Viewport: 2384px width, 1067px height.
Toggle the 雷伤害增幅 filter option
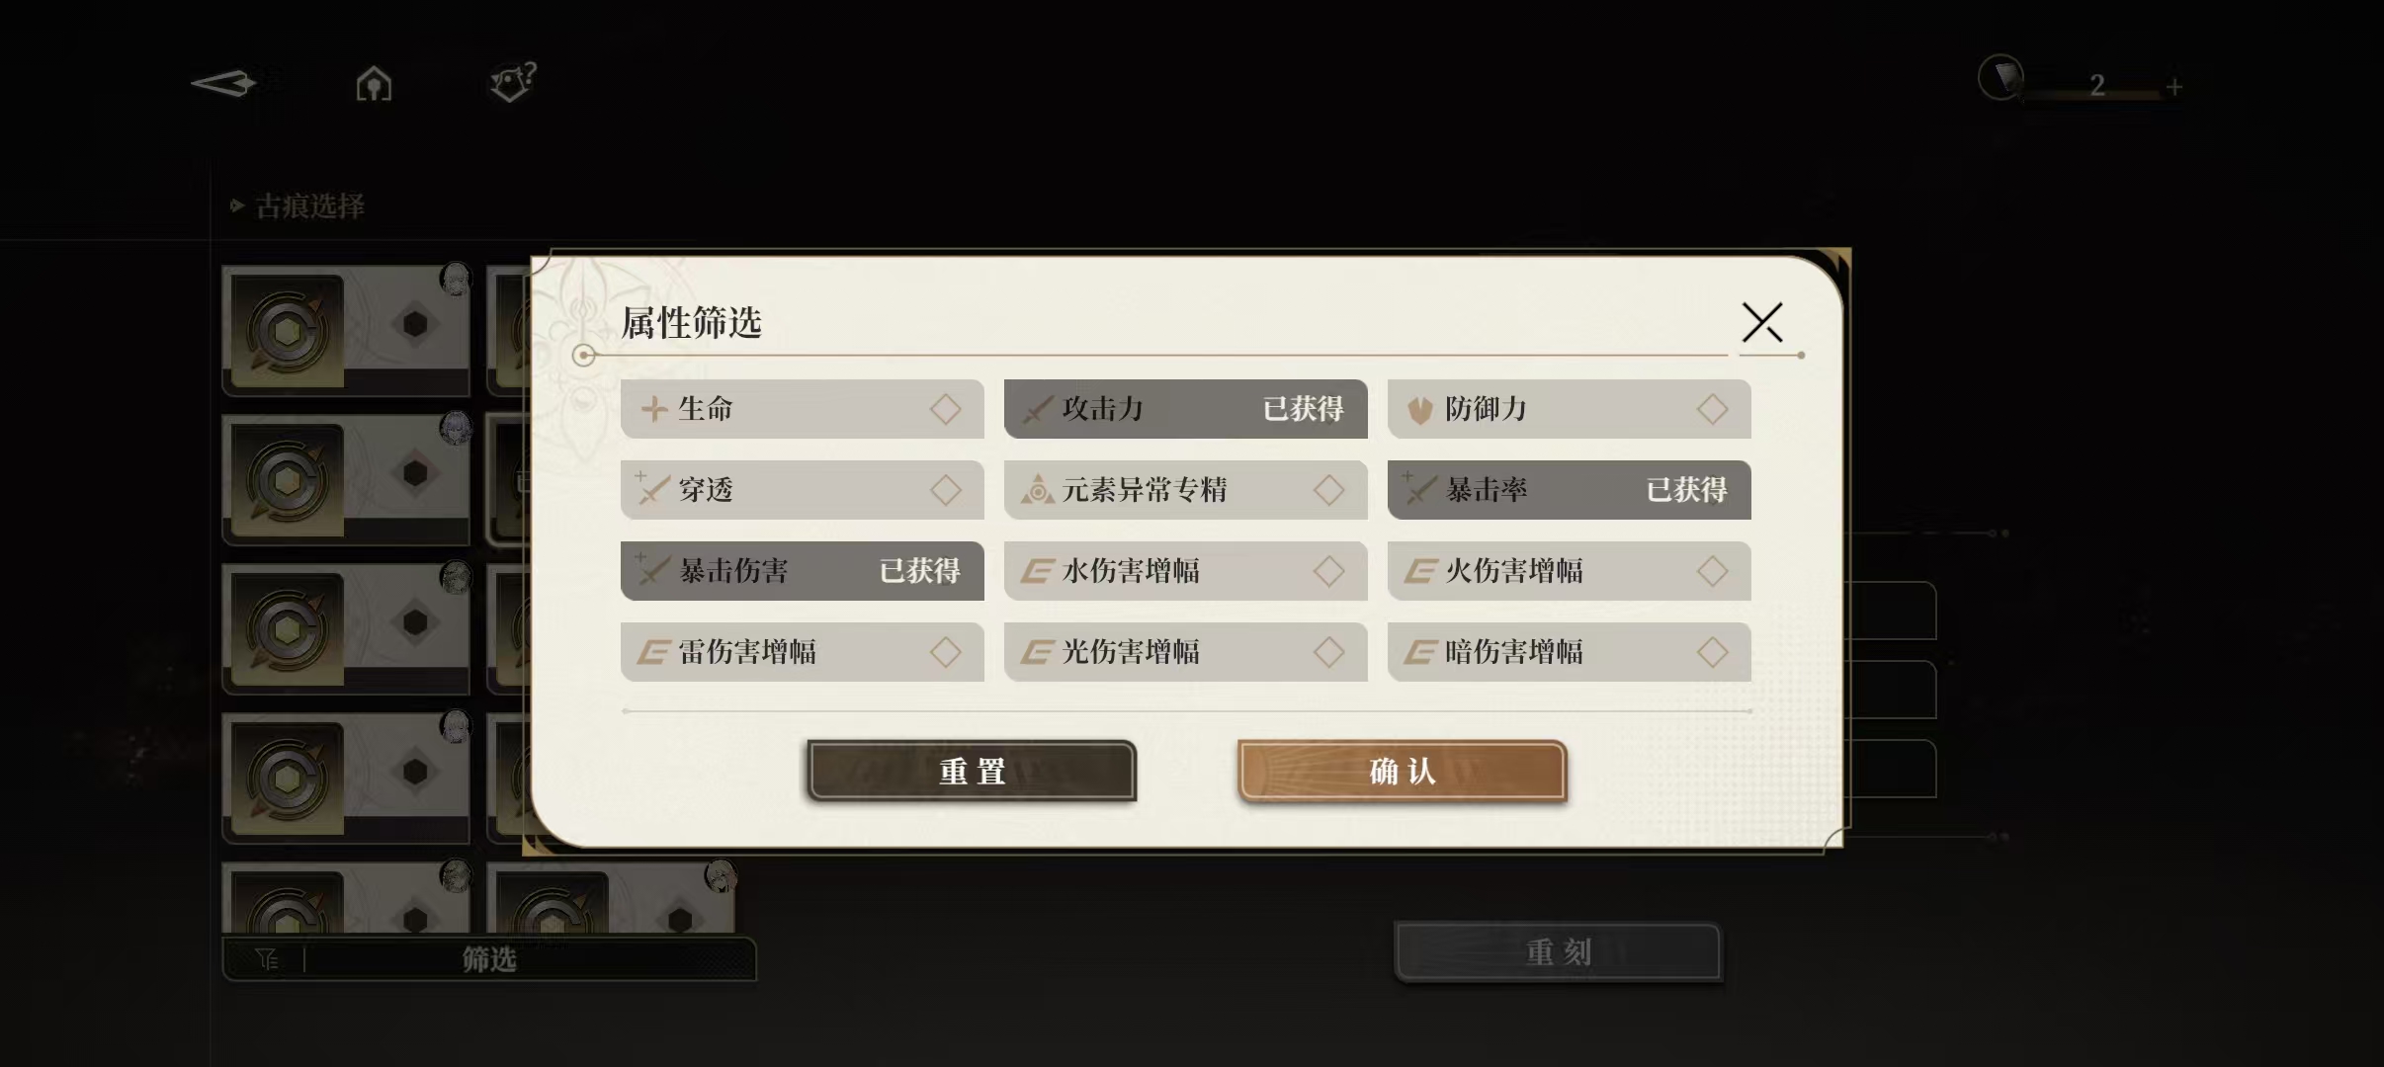point(802,652)
